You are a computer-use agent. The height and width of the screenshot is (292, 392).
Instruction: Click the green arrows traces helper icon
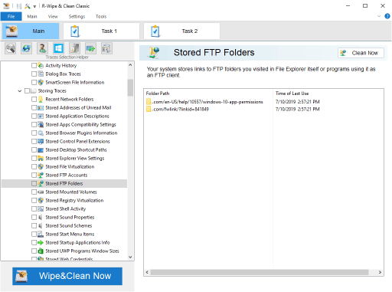point(90,48)
